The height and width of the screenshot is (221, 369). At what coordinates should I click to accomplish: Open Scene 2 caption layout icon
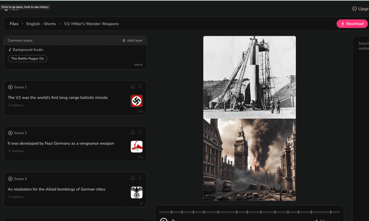[x=133, y=133]
